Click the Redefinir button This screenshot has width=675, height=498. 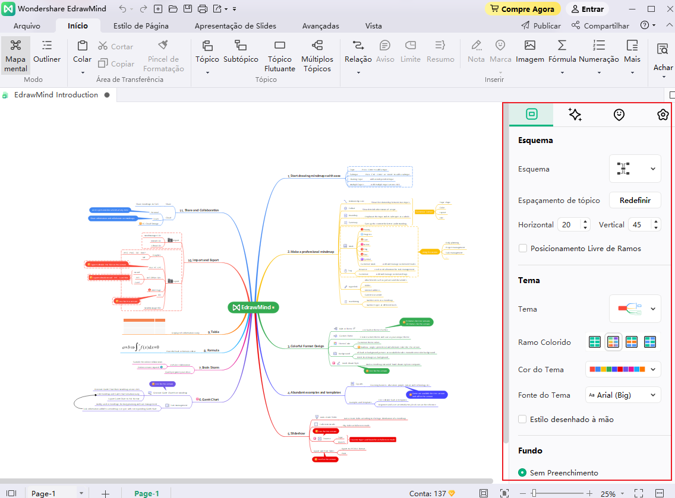click(x=635, y=201)
